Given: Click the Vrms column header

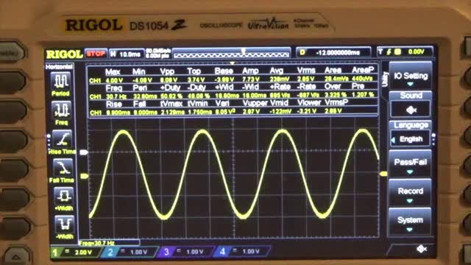Looking at the screenshot, I should click(306, 71).
